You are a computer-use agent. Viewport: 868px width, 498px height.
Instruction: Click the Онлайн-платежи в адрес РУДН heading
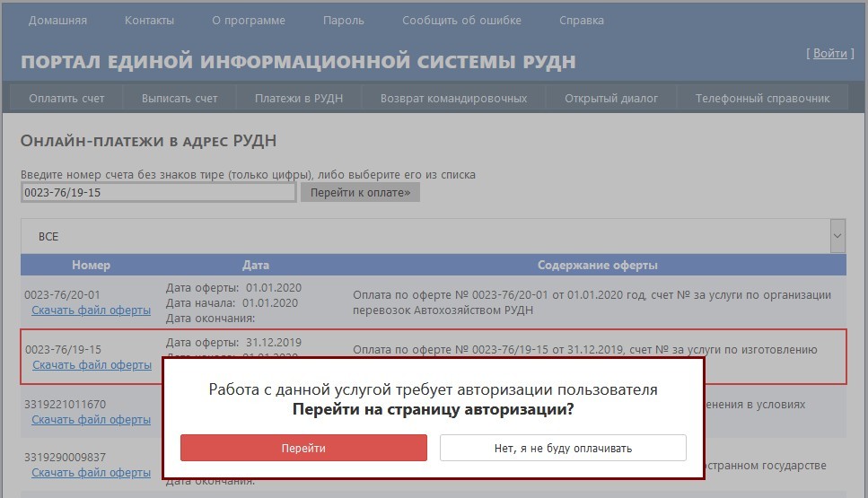(x=148, y=141)
